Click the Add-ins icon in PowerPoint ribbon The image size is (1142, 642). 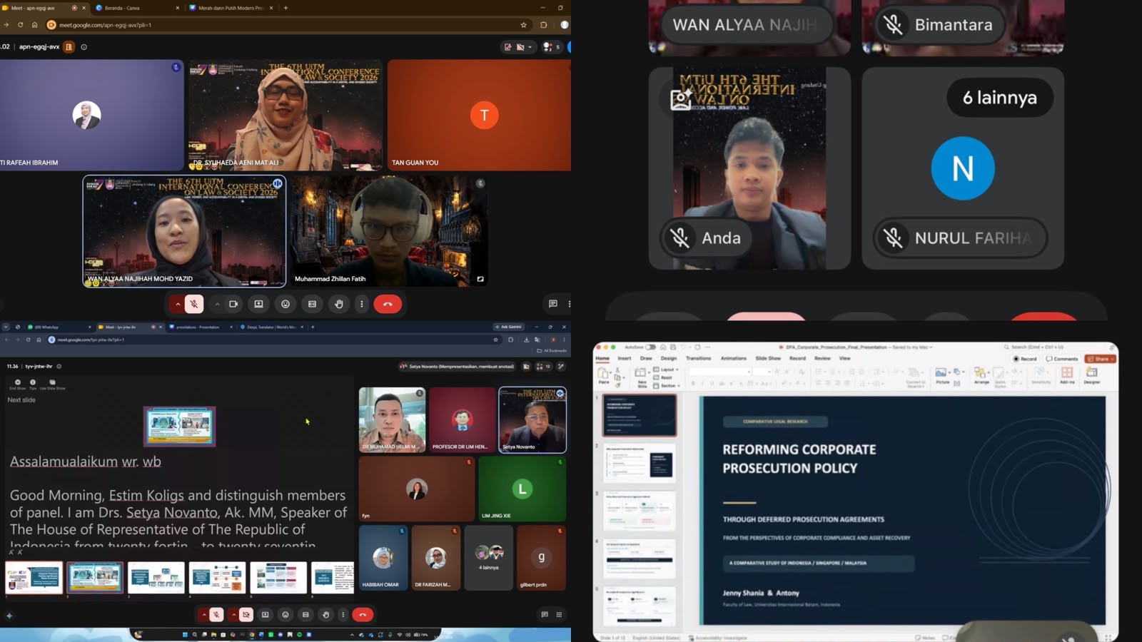click(x=1067, y=375)
